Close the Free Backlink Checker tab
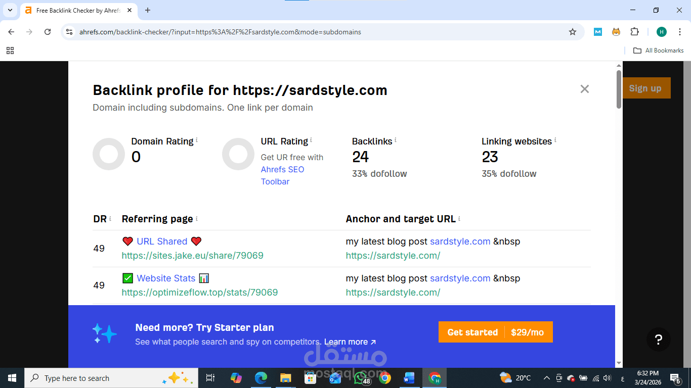The height and width of the screenshot is (388, 691). pos(129,10)
